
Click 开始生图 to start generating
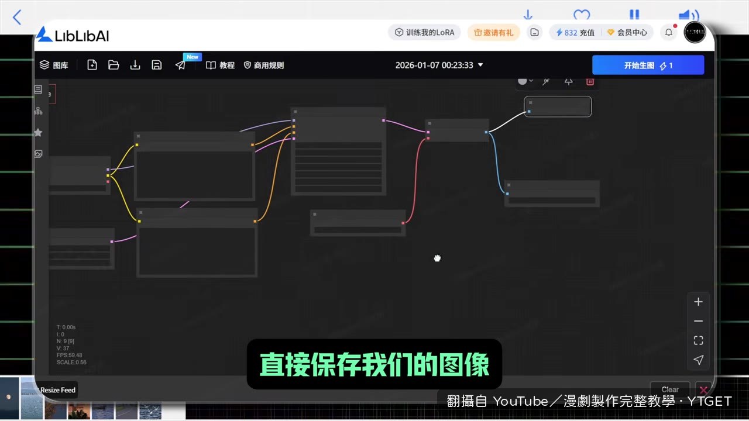click(648, 65)
